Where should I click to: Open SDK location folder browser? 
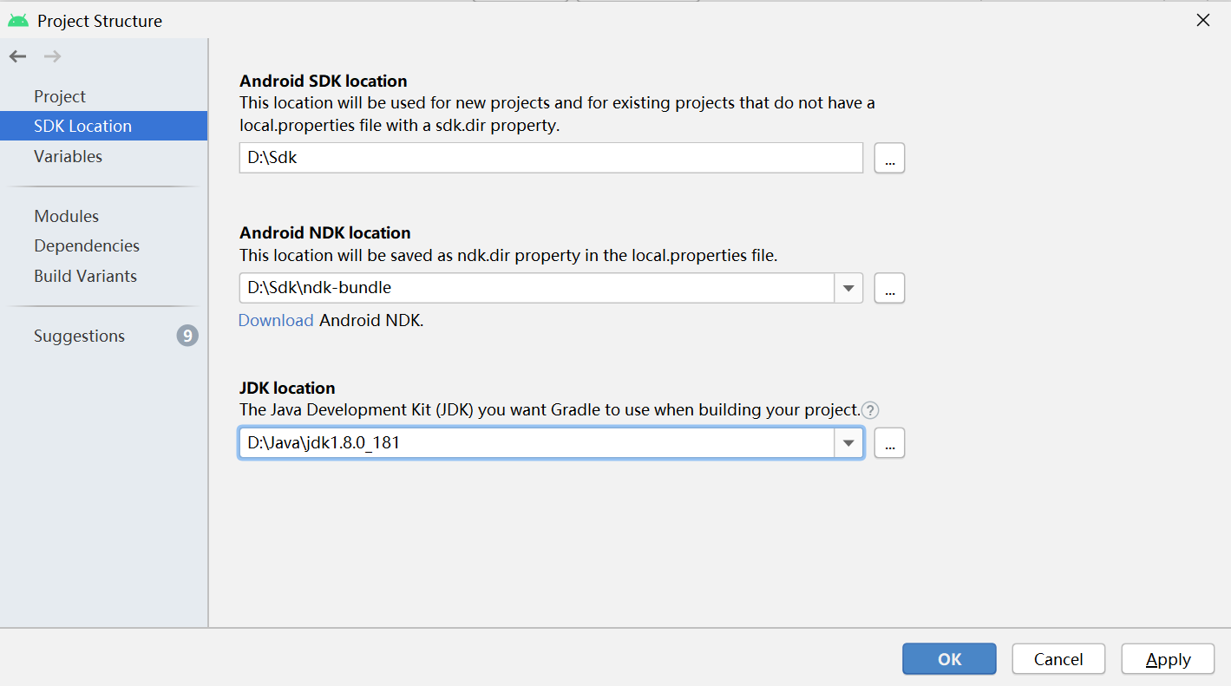click(889, 157)
